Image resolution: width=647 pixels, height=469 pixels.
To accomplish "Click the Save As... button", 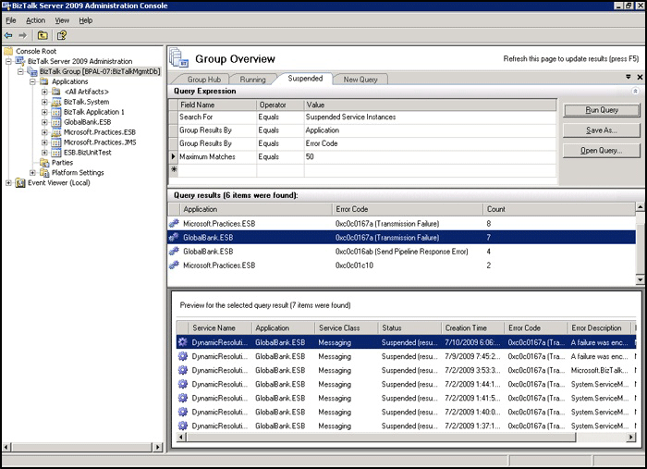I will coord(602,130).
